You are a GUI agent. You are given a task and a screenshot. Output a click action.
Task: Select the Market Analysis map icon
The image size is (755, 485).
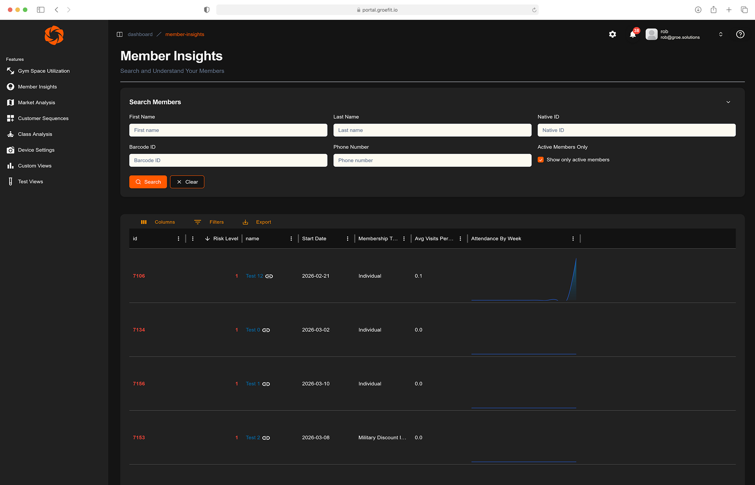coord(10,102)
